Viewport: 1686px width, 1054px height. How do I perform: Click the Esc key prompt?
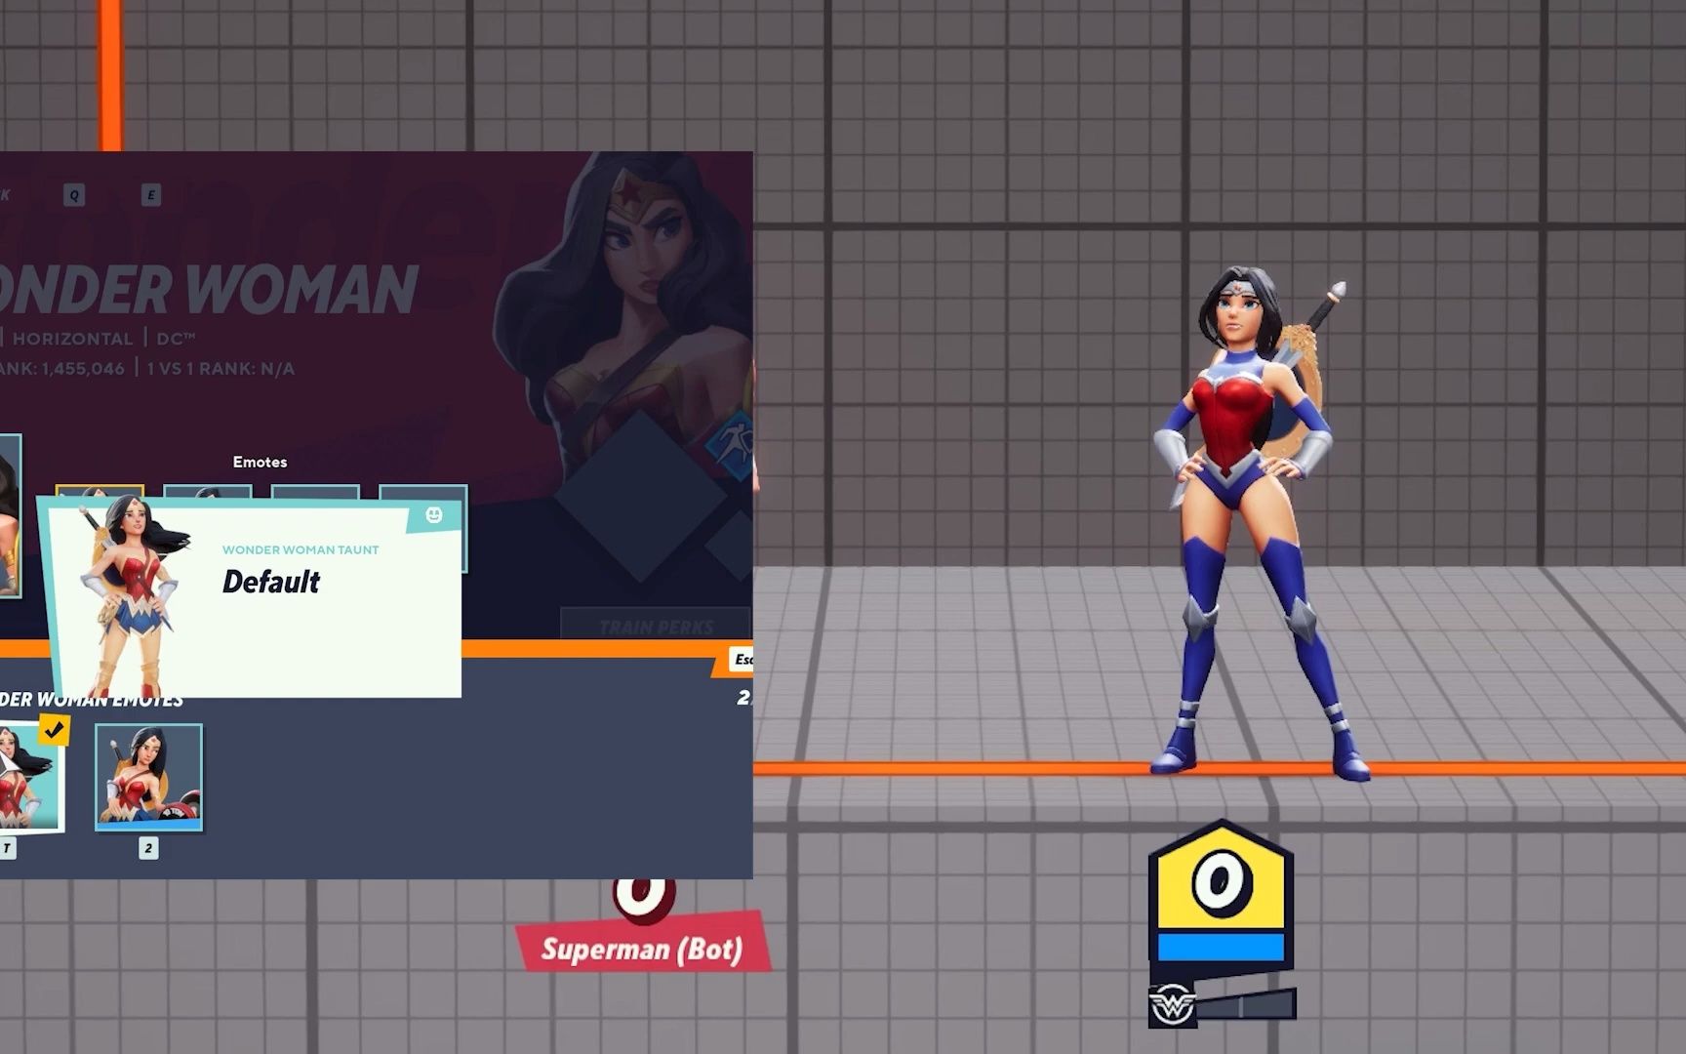pos(743,660)
